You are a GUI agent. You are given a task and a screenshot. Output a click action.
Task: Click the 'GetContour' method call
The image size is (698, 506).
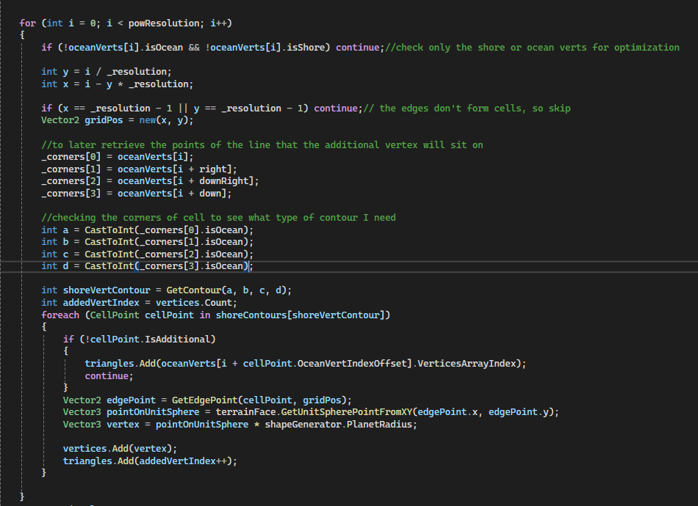tap(194, 290)
